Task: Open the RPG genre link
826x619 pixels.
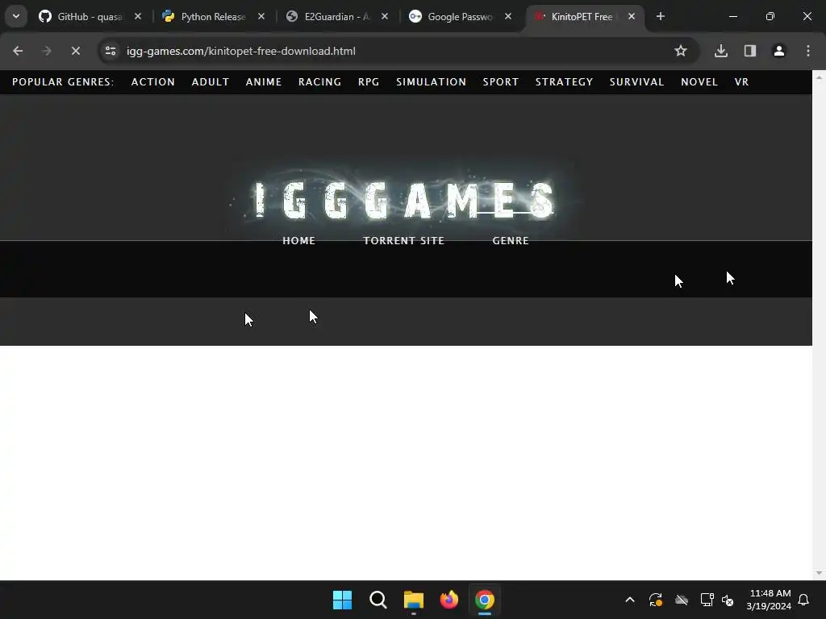Action: [369, 82]
